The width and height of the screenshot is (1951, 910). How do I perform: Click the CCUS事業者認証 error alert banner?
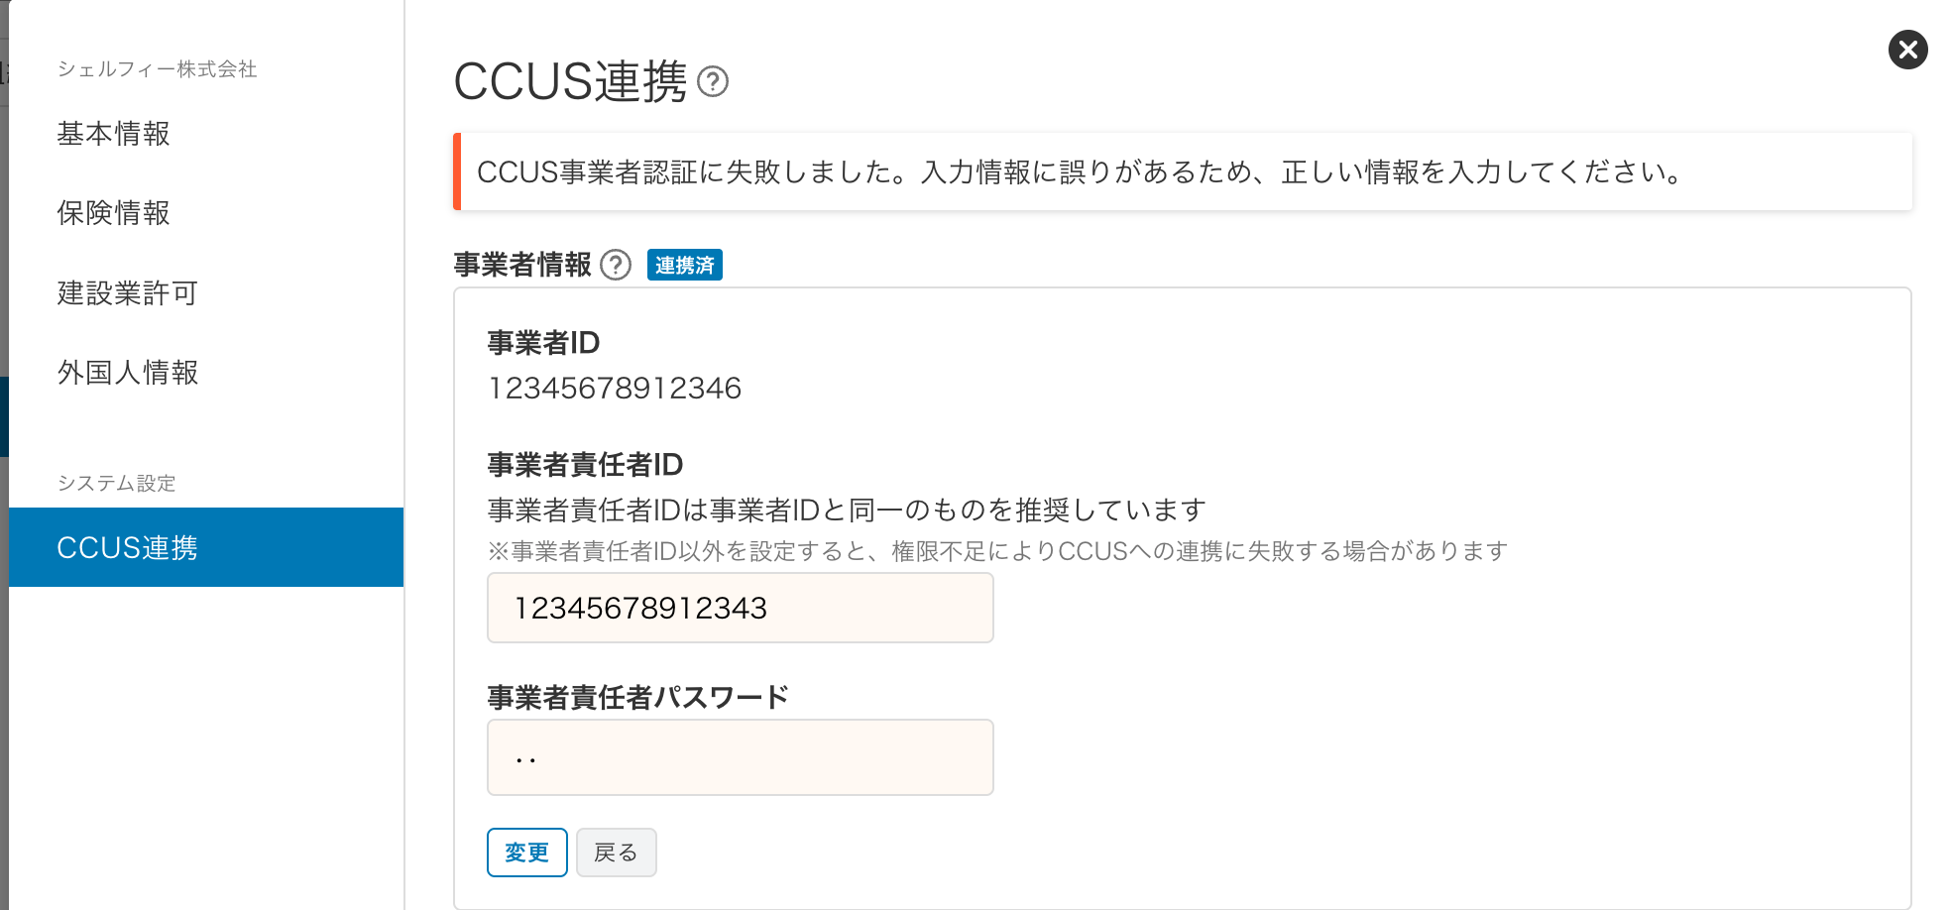click(x=1182, y=172)
